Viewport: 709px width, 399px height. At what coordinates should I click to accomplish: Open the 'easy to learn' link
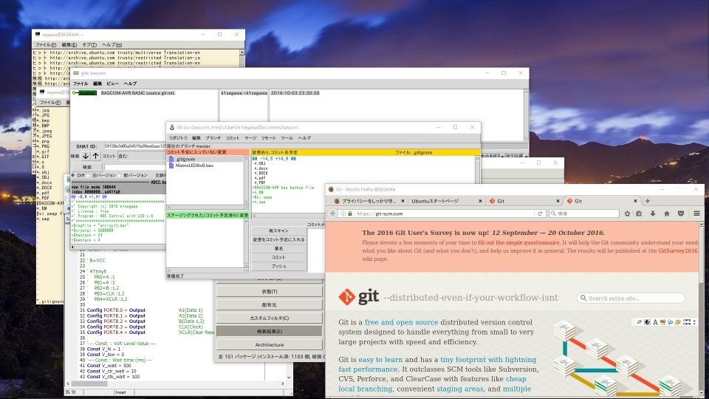(380, 360)
